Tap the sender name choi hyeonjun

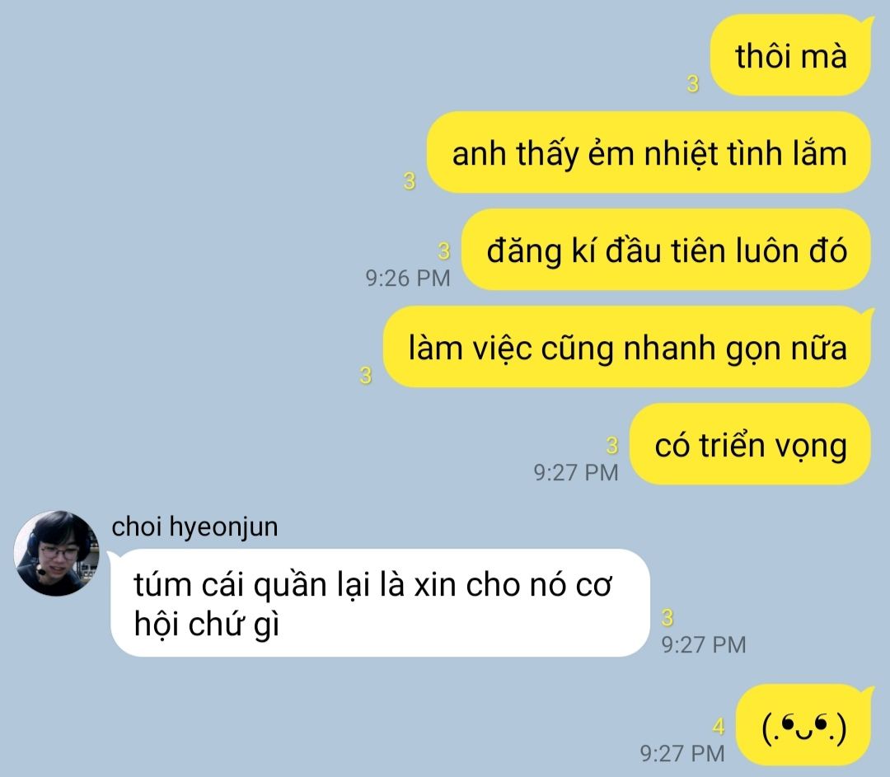tap(194, 527)
